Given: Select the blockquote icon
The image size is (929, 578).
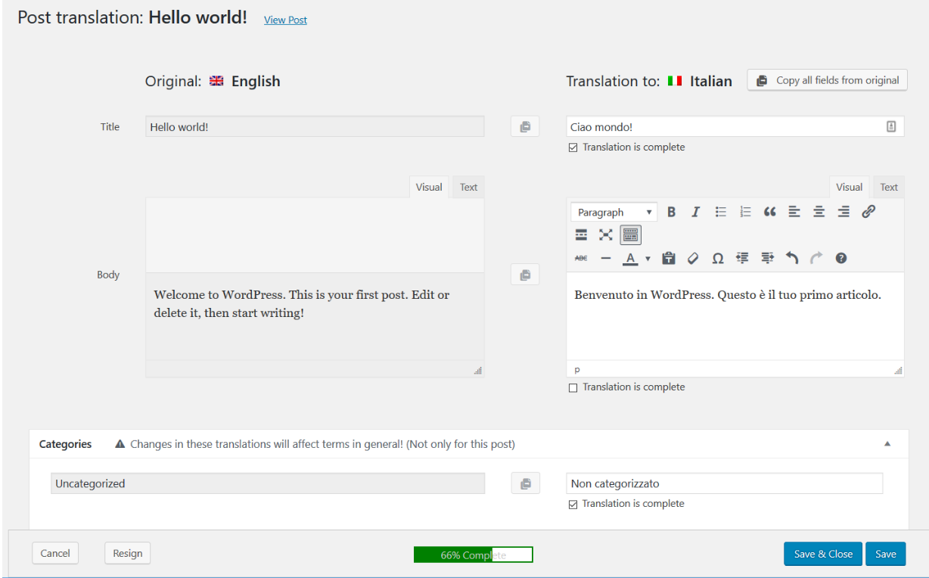Looking at the screenshot, I should tap(769, 212).
